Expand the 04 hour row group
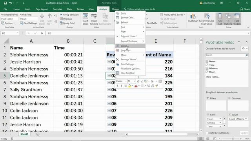This screenshot has height=141, width=251. click(x=109, y=90)
